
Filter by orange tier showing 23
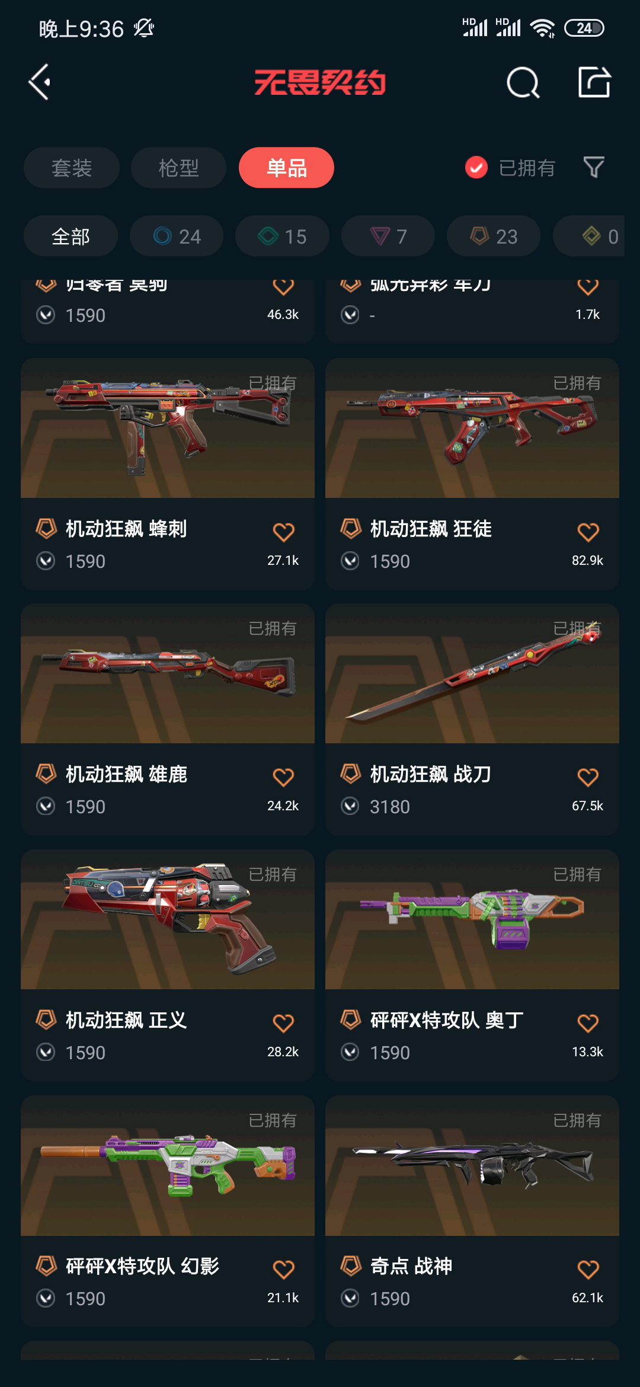(x=494, y=236)
